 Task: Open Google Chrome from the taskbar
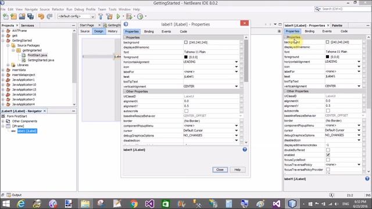(134, 204)
